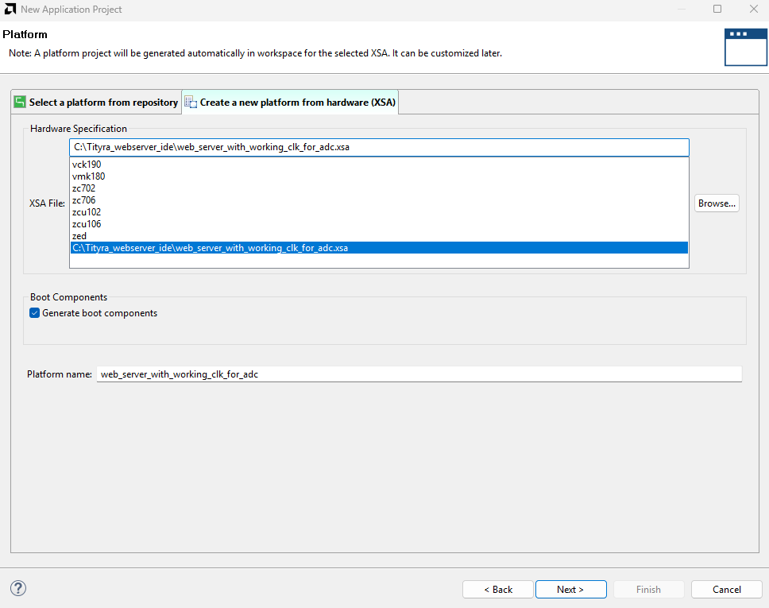Click the green repository platform tab icon

tap(20, 102)
